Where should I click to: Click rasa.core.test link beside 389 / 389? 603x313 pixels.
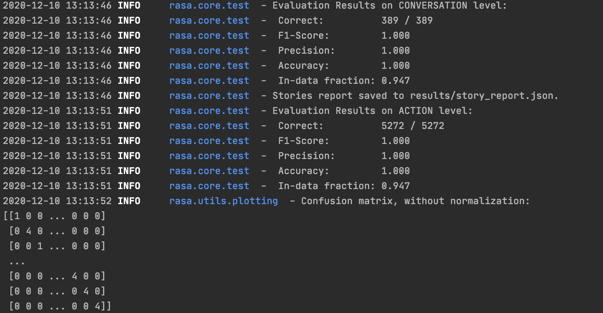(x=209, y=20)
